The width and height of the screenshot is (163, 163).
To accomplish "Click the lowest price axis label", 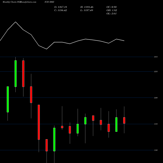I will (156, 150).
